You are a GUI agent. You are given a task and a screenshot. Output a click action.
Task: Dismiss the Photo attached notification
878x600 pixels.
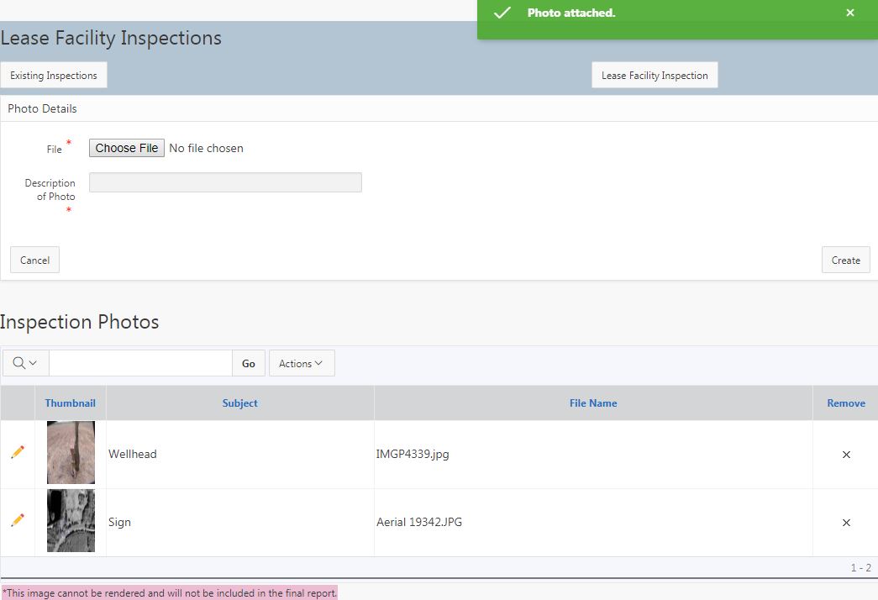tap(850, 13)
